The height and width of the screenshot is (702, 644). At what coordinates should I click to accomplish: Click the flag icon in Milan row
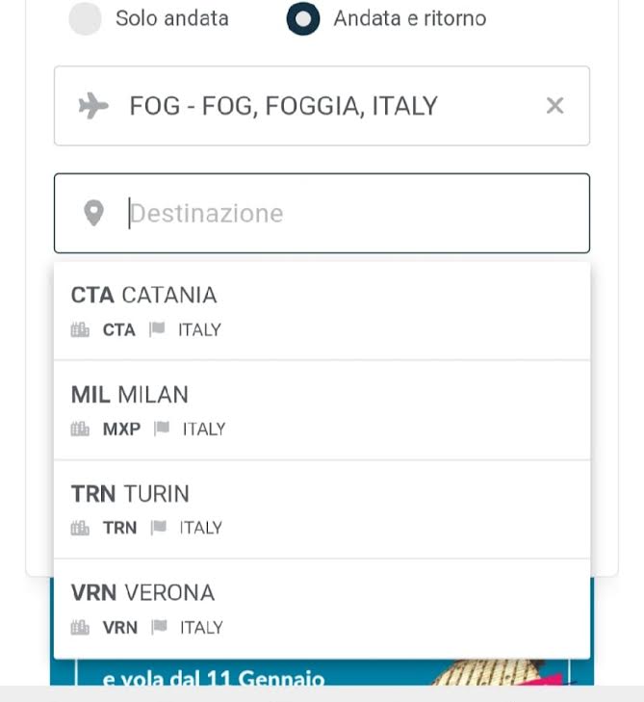[162, 429]
